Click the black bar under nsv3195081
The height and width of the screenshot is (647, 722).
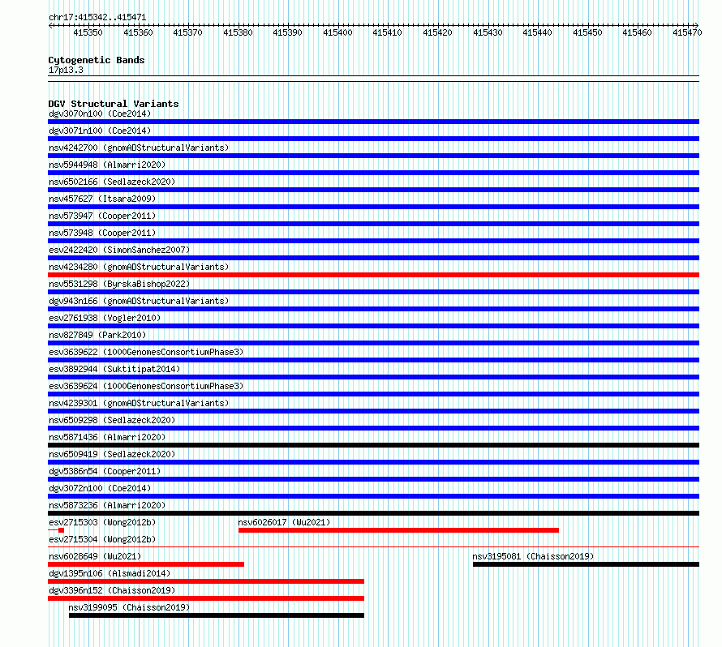pyautogui.click(x=587, y=564)
